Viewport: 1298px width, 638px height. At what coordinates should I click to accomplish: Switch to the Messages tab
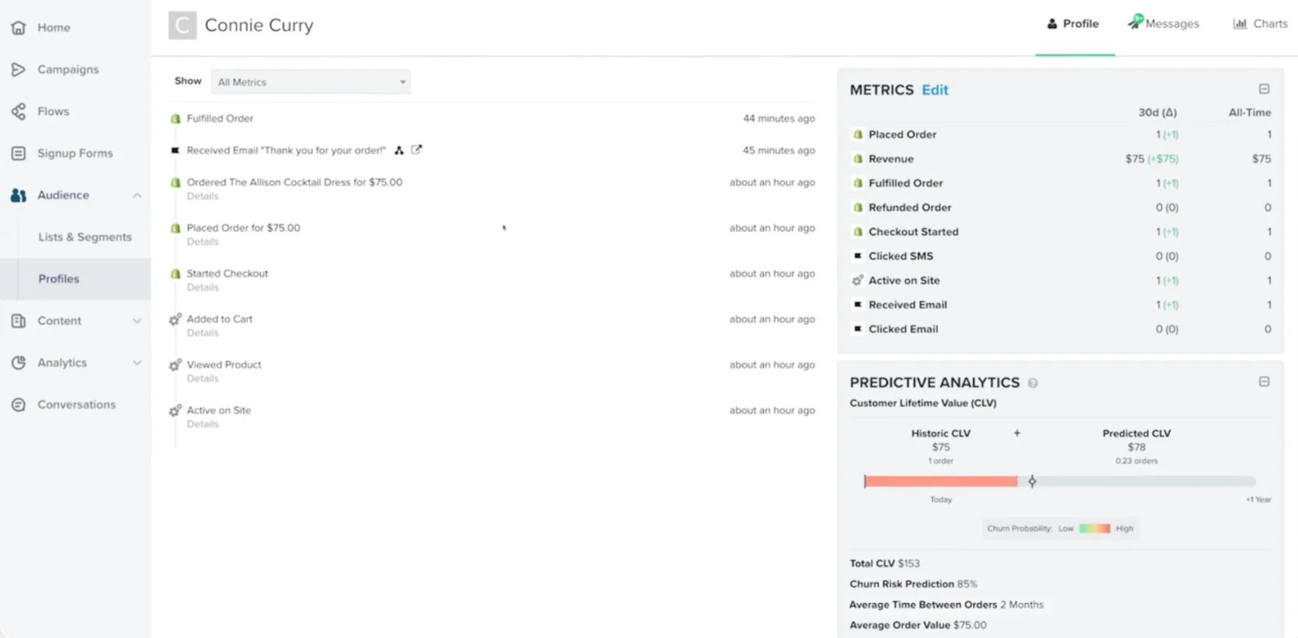click(x=1164, y=24)
